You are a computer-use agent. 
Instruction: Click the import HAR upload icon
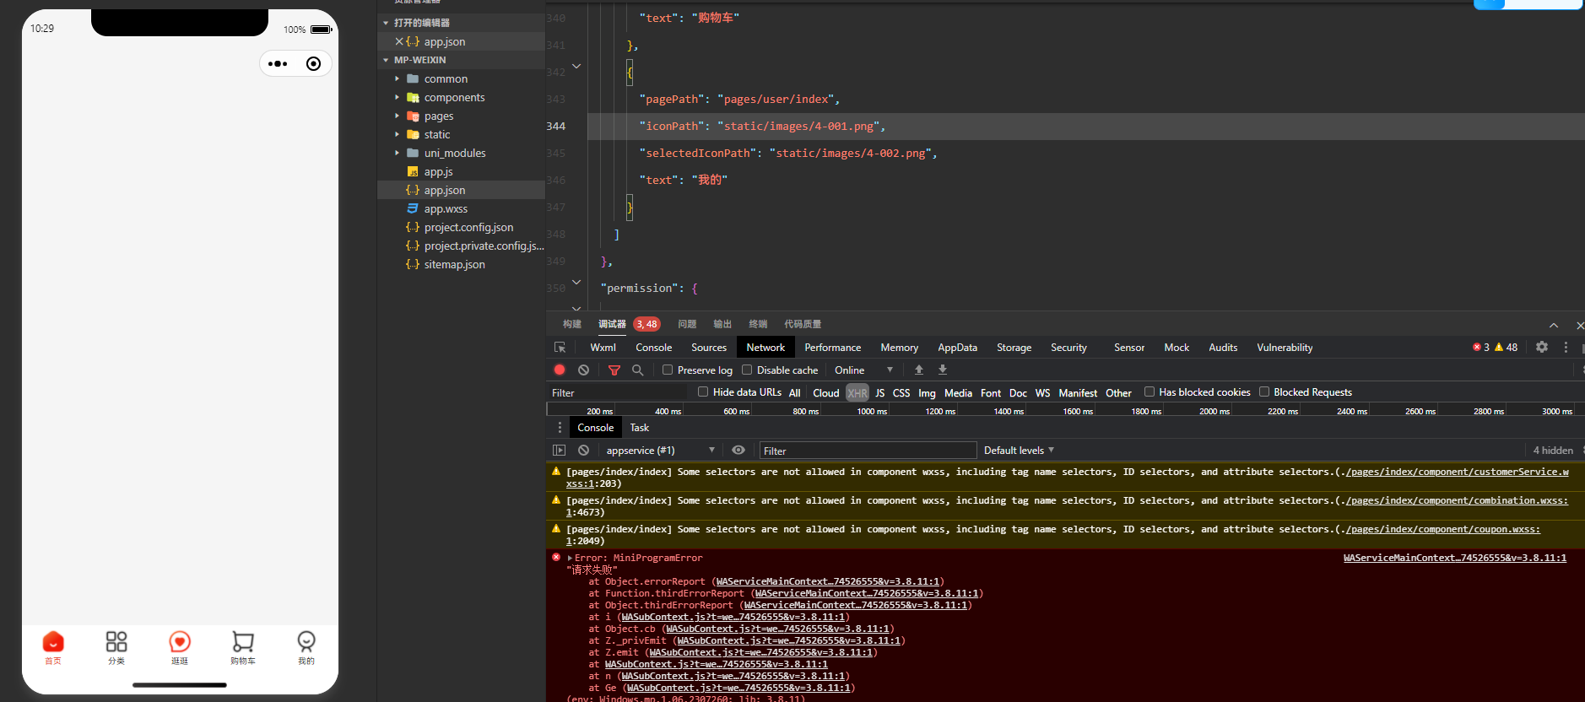coord(919,370)
